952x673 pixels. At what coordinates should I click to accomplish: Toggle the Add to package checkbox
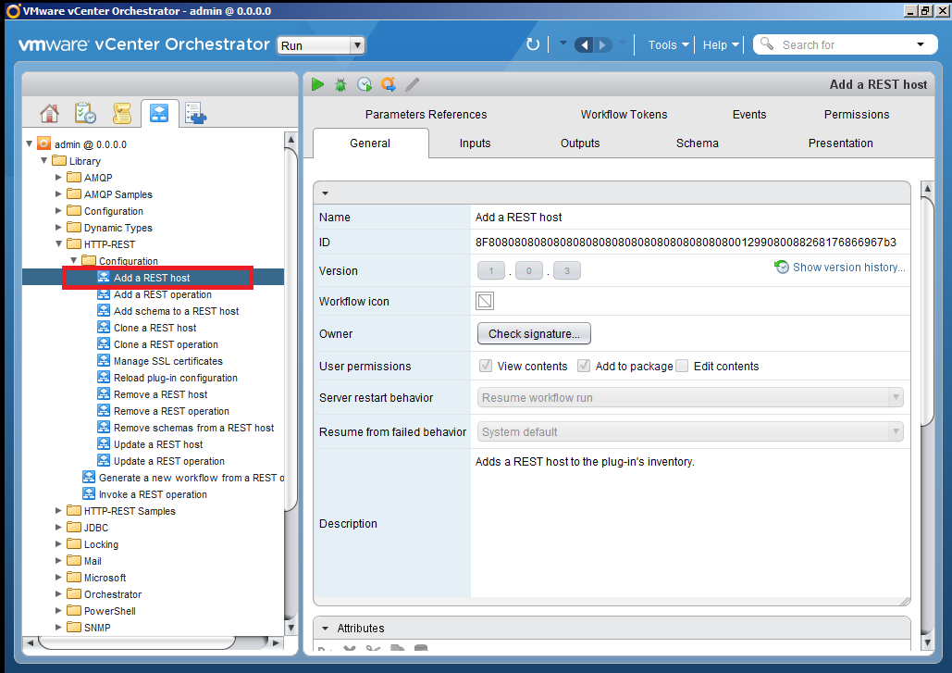pyautogui.click(x=584, y=366)
